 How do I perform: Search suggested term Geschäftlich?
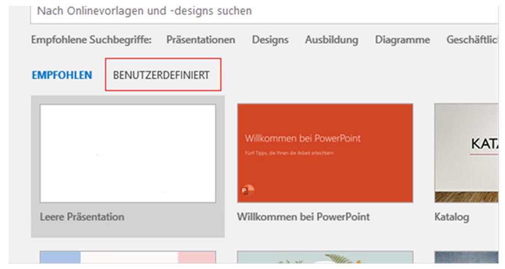click(472, 40)
